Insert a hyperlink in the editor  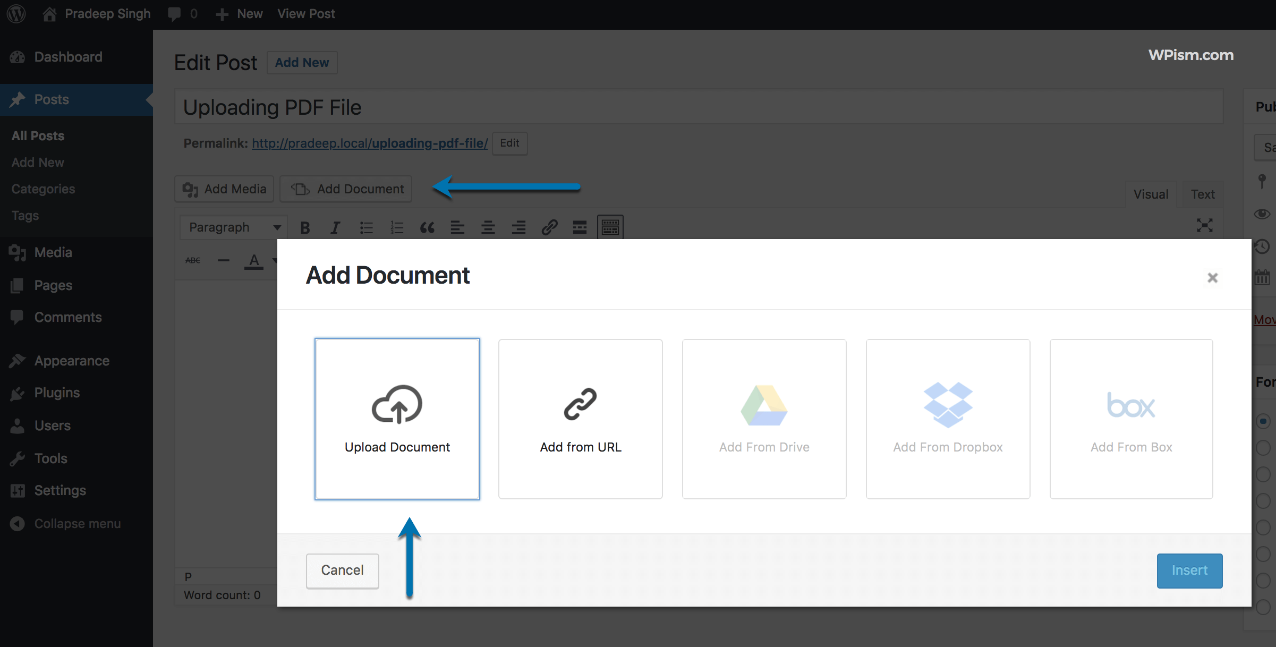tap(549, 227)
